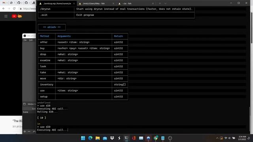The image size is (253, 142).
Task: Close the /mnt/c/Users fish terminal tab
Action: click(x=113, y=4)
